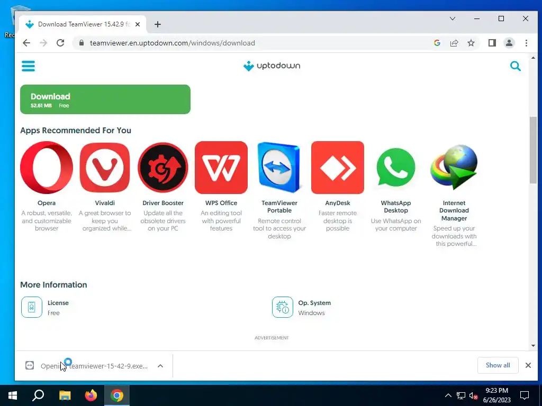
Task: Click the scrollbar down arrow
Action: tap(533, 346)
